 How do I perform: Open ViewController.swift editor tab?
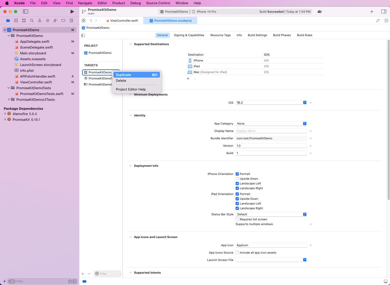point(122,21)
